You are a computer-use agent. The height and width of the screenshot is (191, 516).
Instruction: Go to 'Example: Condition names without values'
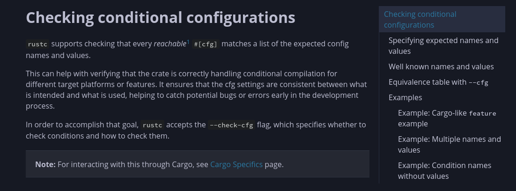(x=444, y=170)
